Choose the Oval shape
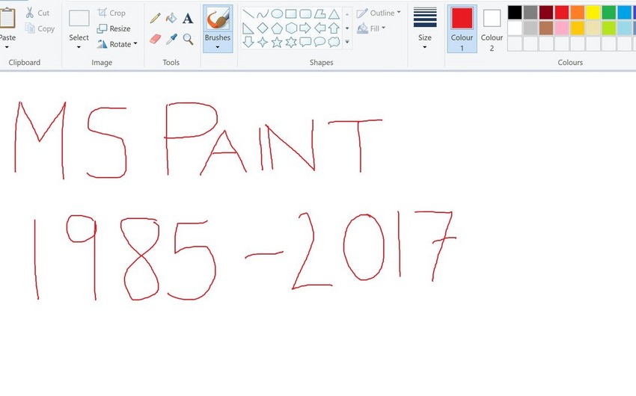This screenshot has height=396, width=636. pos(277,14)
